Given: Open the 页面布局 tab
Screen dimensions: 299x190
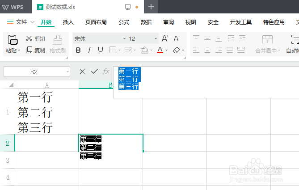Looking at the screenshot, I should click(x=96, y=22).
